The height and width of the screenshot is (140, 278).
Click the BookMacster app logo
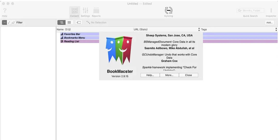click(x=119, y=50)
